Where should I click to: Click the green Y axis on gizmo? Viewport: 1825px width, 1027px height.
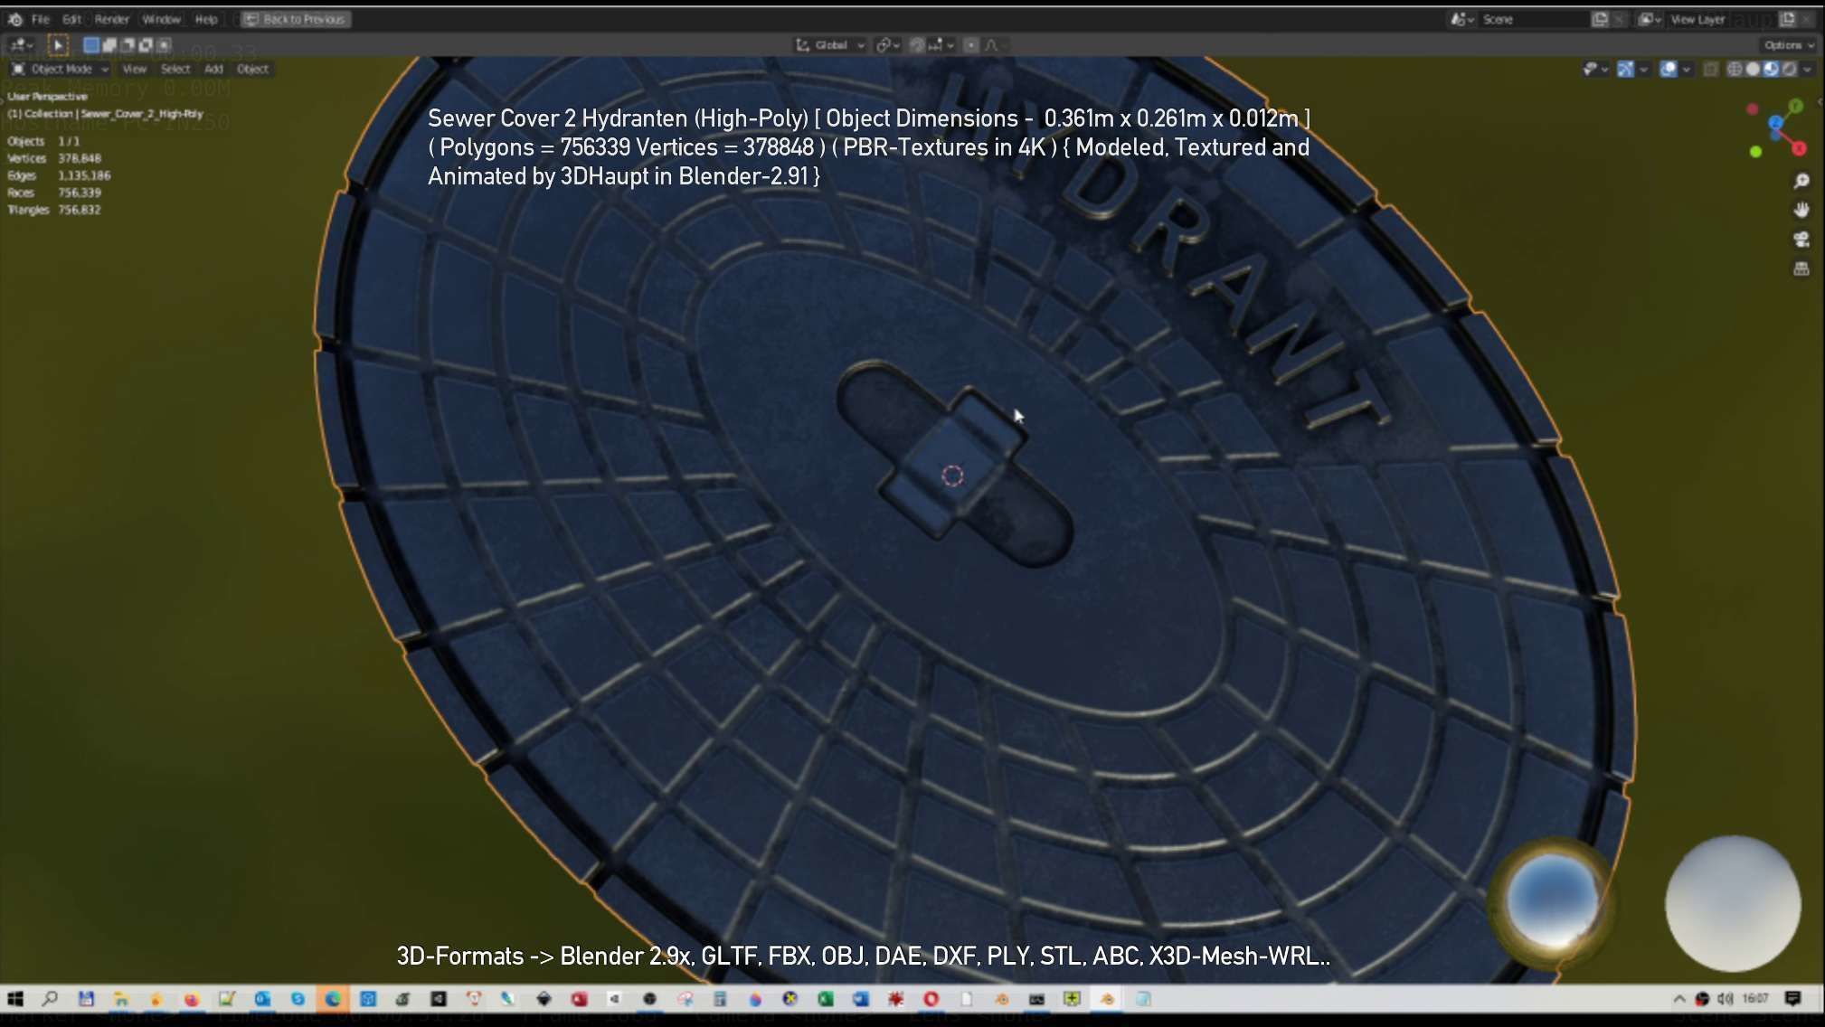point(1796,106)
